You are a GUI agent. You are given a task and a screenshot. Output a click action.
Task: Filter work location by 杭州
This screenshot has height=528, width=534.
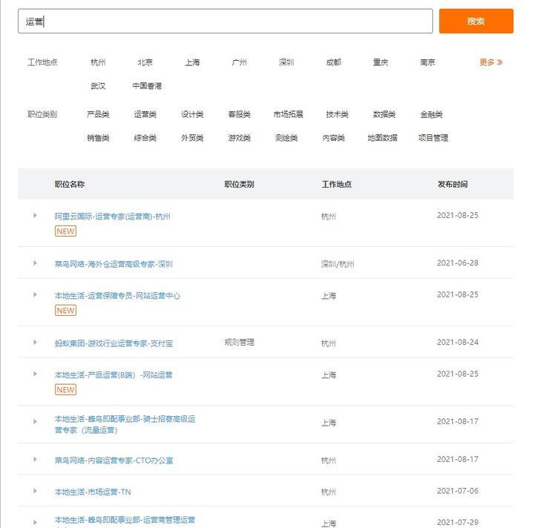coord(98,62)
